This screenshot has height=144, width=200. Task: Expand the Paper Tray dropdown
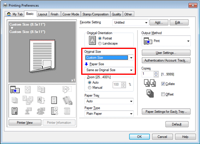tap(109, 101)
